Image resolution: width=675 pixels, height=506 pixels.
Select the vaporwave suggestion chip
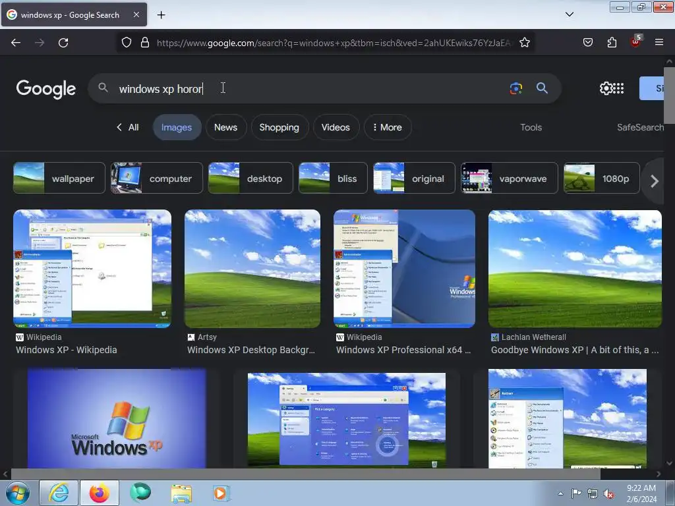click(510, 178)
